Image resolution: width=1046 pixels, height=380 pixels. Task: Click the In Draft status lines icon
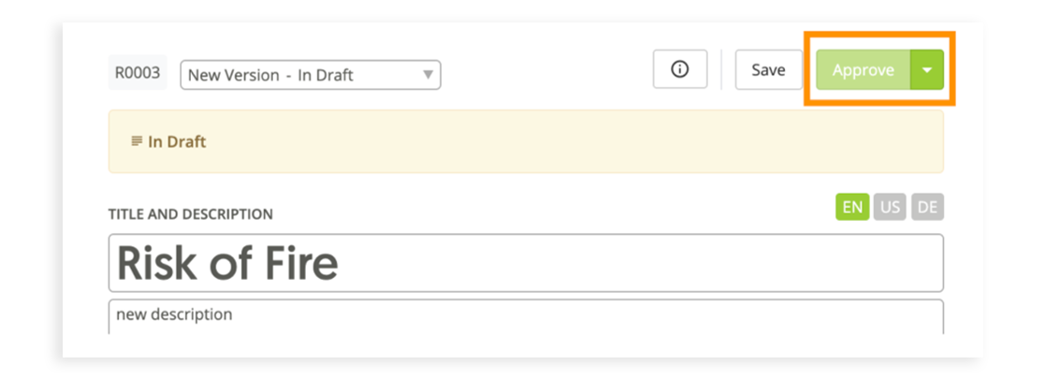137,141
